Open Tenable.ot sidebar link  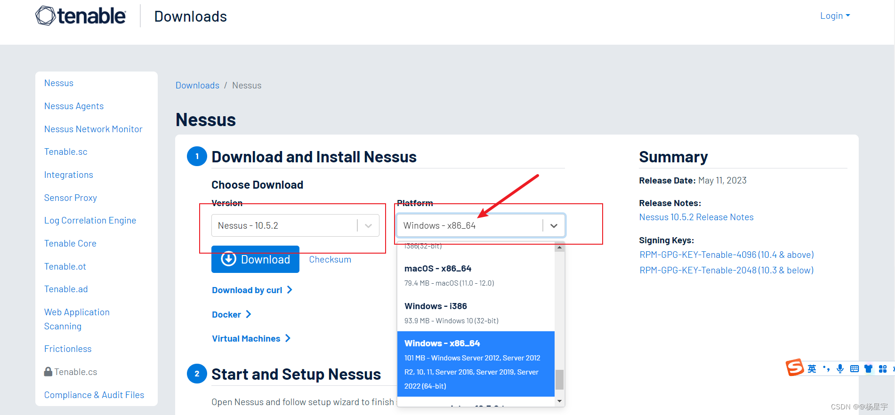tap(65, 266)
